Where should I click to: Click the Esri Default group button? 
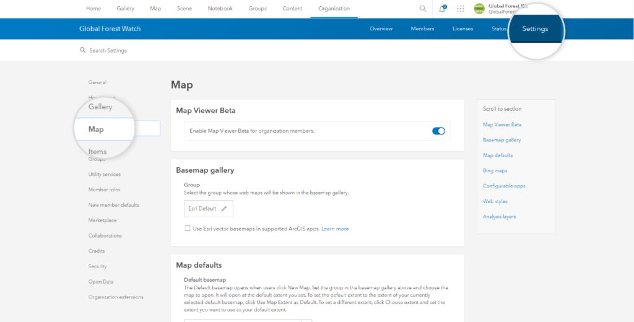(x=208, y=209)
